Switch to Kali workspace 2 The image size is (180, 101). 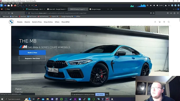(x=26, y=5)
